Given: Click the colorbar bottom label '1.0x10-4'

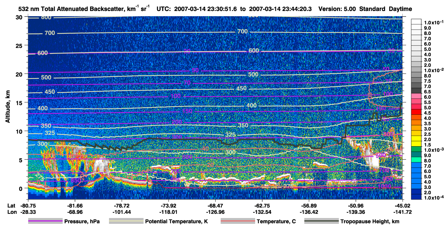Looking at the screenshot, I should (x=433, y=197).
